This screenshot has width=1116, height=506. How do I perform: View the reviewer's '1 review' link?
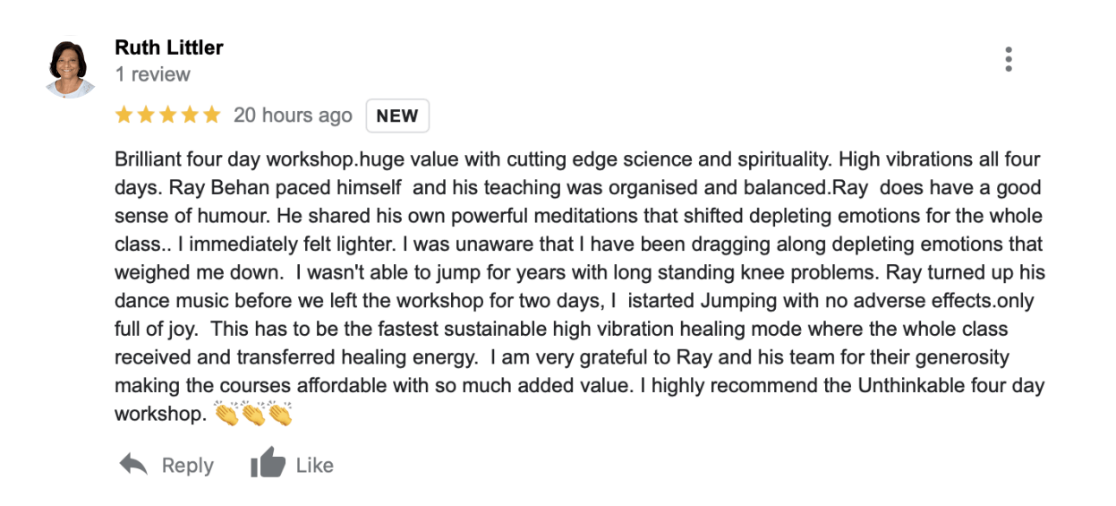(153, 74)
